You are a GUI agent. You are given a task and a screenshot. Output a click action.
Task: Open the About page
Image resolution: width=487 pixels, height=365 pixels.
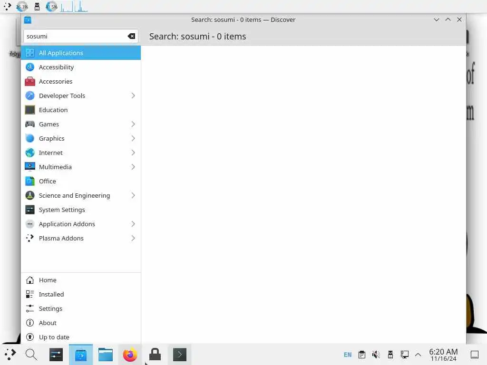point(81,323)
